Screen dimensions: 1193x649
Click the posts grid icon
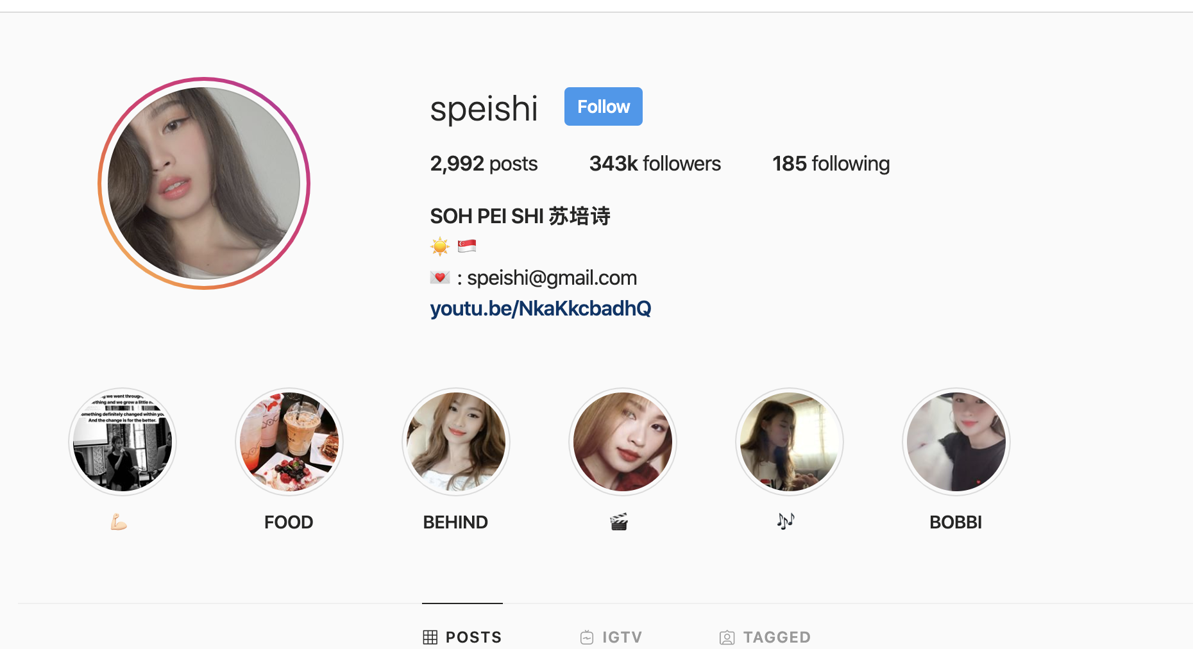click(x=430, y=637)
